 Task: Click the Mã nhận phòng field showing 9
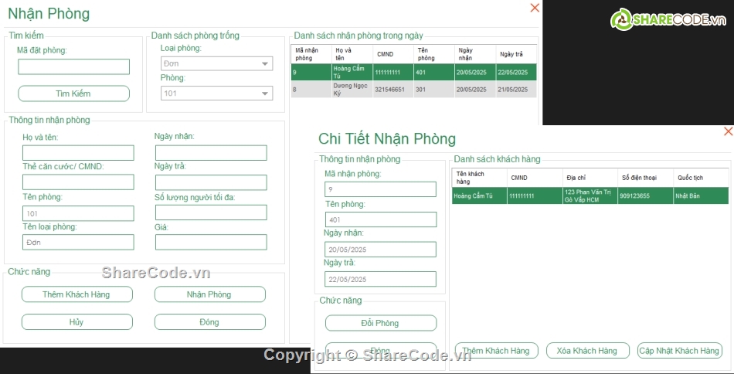(380, 189)
